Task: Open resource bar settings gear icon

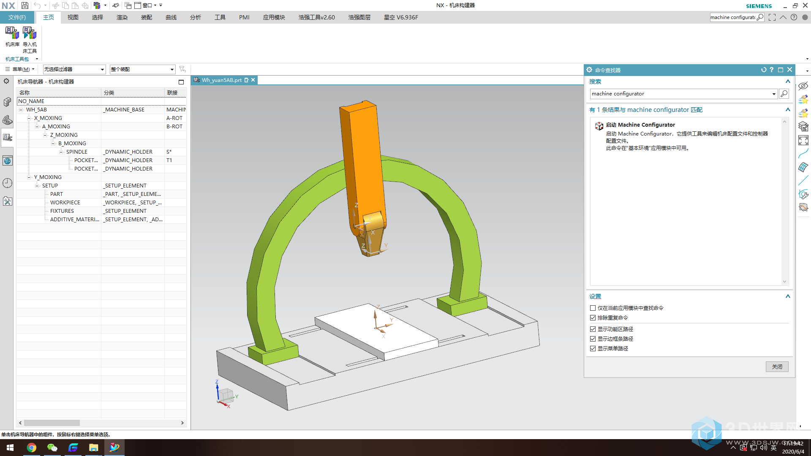Action: 6,81
